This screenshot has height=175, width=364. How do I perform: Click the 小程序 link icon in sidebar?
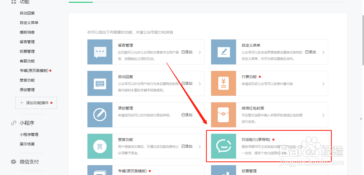14,123
